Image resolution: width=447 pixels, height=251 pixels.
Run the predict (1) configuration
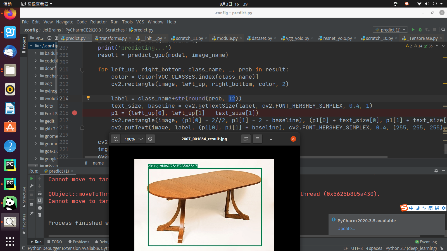[x=413, y=30]
